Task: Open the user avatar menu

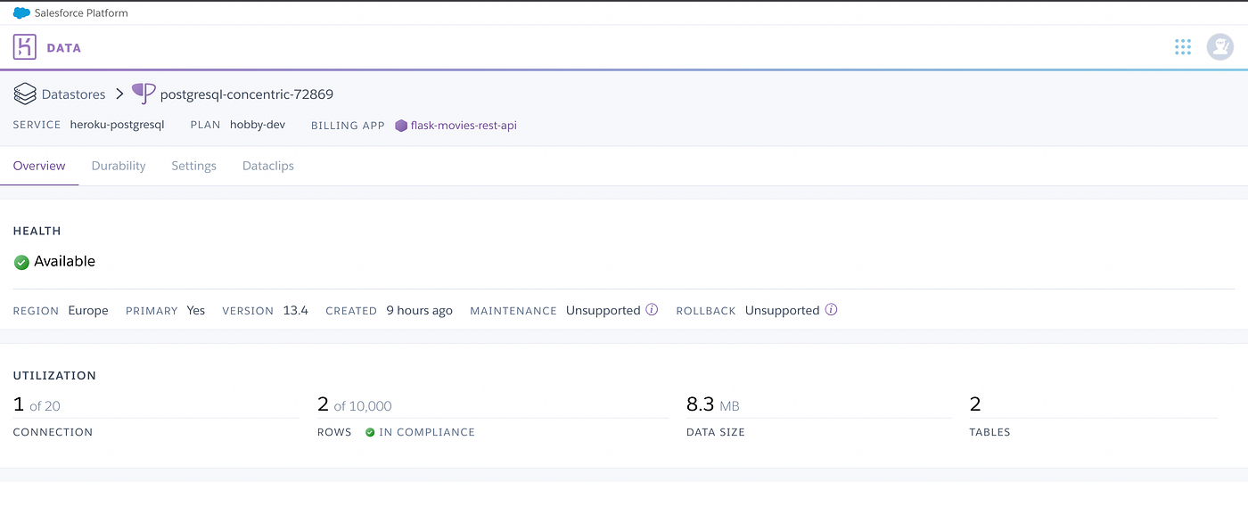Action: pos(1219,47)
